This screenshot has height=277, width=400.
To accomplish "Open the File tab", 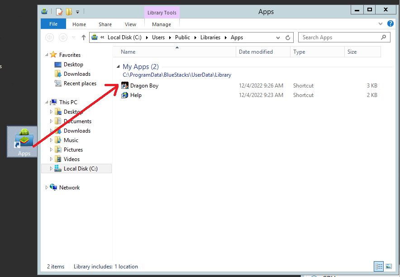I will click(x=53, y=24).
